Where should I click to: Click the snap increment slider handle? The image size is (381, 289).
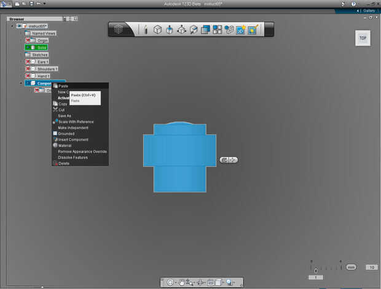coord(316,271)
